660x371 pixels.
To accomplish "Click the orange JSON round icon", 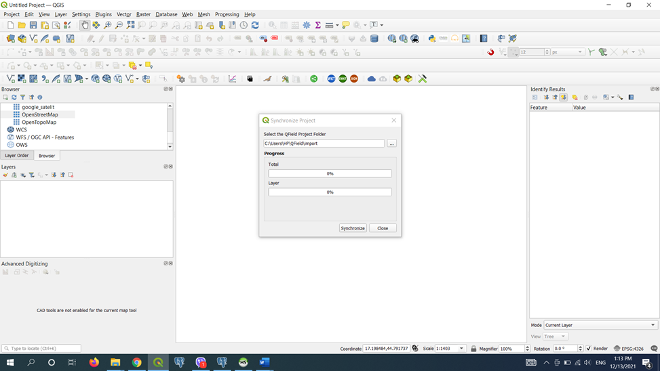I will 354,79.
